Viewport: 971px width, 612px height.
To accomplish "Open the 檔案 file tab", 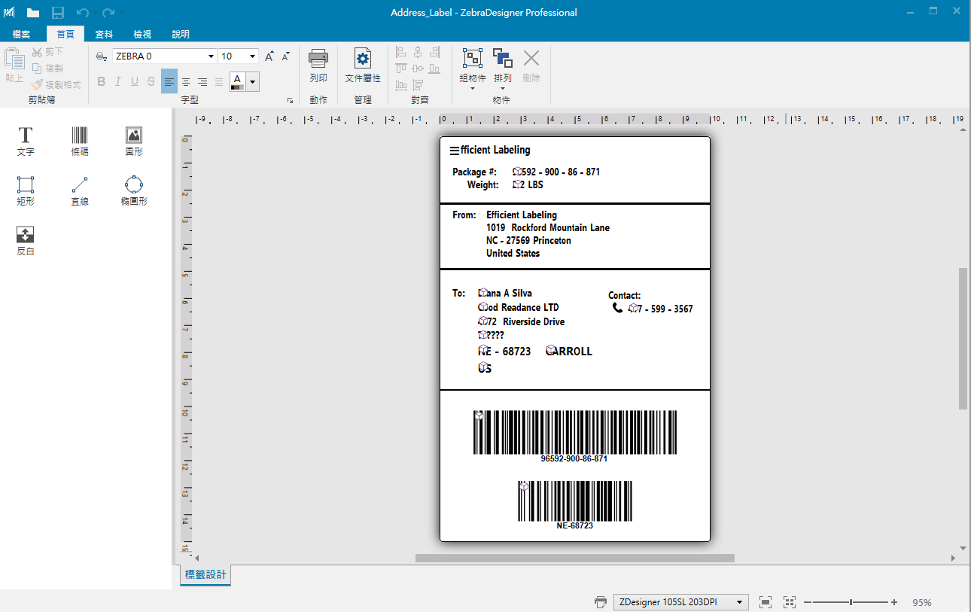I will 22,35.
